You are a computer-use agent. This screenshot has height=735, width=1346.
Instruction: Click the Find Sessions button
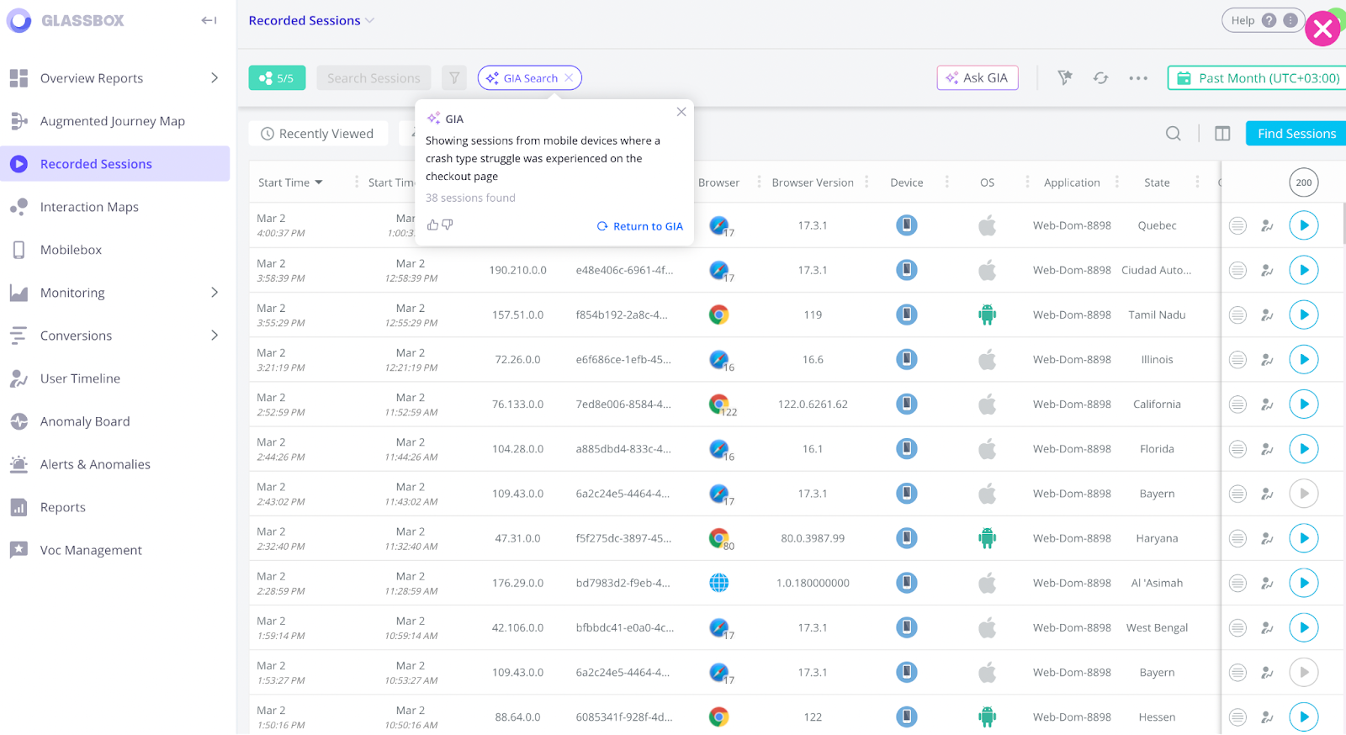point(1296,134)
